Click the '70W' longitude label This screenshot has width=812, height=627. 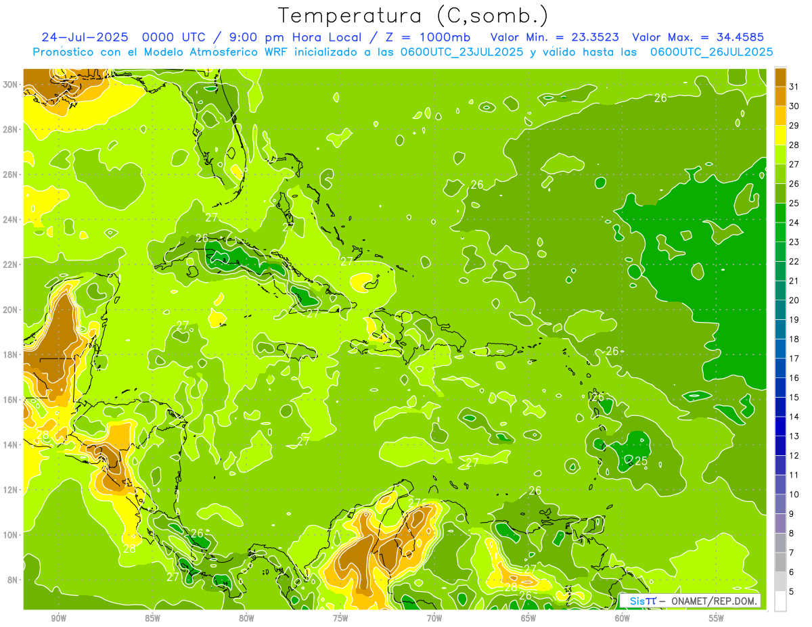click(x=434, y=618)
